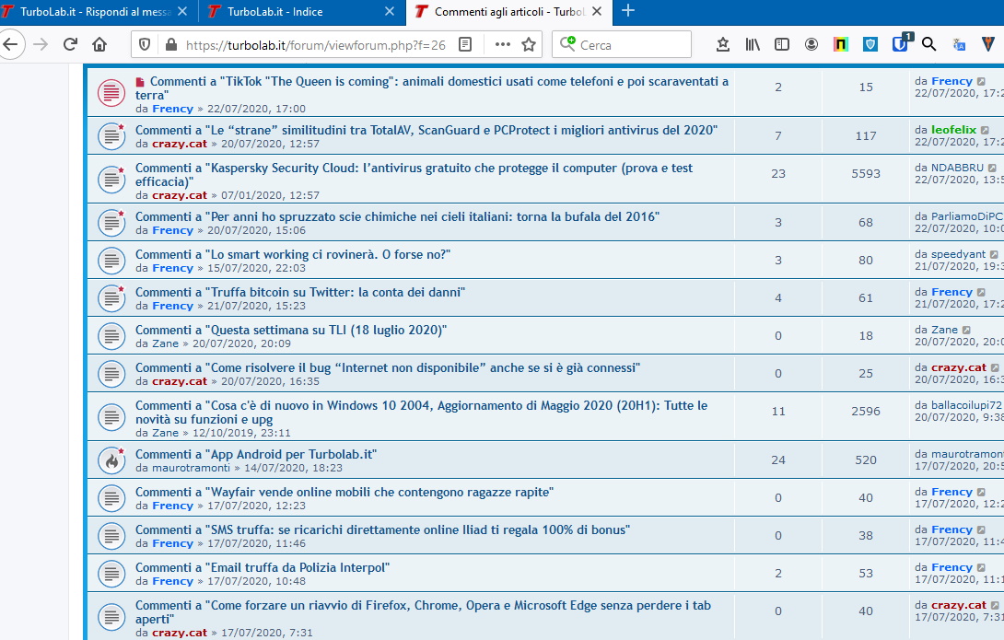Show tracking protection shield info

point(145,45)
